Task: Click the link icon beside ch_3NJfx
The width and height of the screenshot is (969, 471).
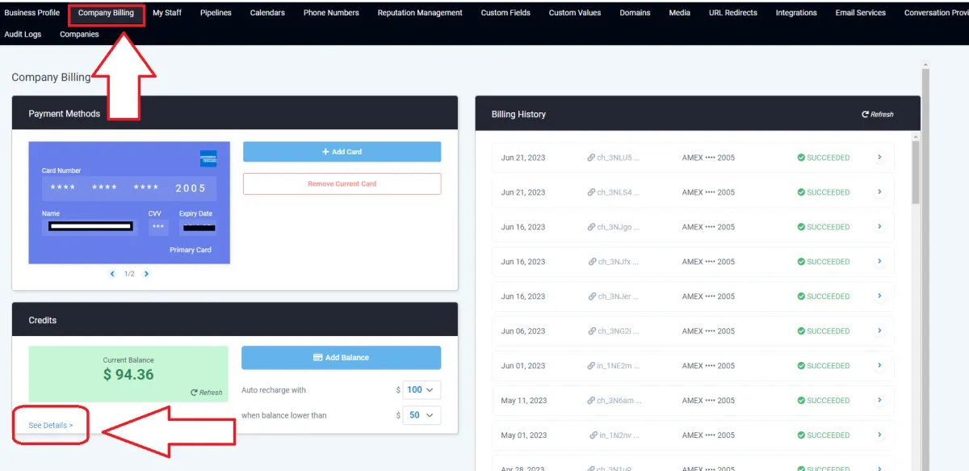Action: coord(591,262)
